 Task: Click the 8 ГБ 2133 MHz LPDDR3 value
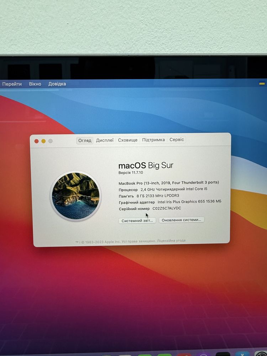[158, 196]
